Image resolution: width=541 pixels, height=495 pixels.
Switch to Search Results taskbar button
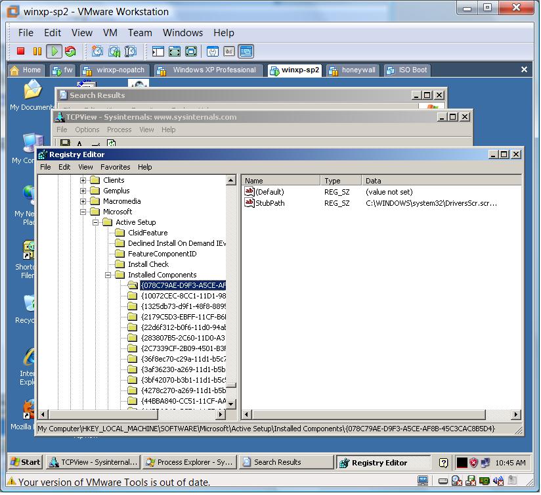(286, 462)
